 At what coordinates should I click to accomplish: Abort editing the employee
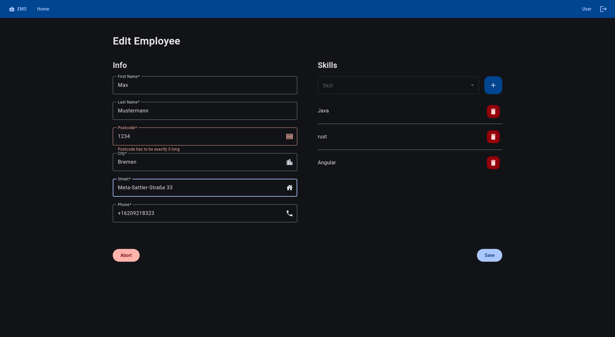click(126, 255)
